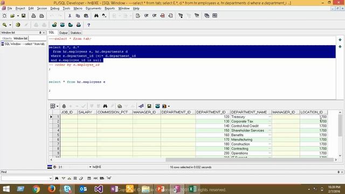Find previous with the up triangle icon
Screen dimensions: 345x194
point(70,178)
